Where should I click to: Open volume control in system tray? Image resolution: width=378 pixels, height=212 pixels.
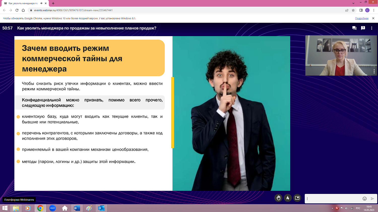346,208
